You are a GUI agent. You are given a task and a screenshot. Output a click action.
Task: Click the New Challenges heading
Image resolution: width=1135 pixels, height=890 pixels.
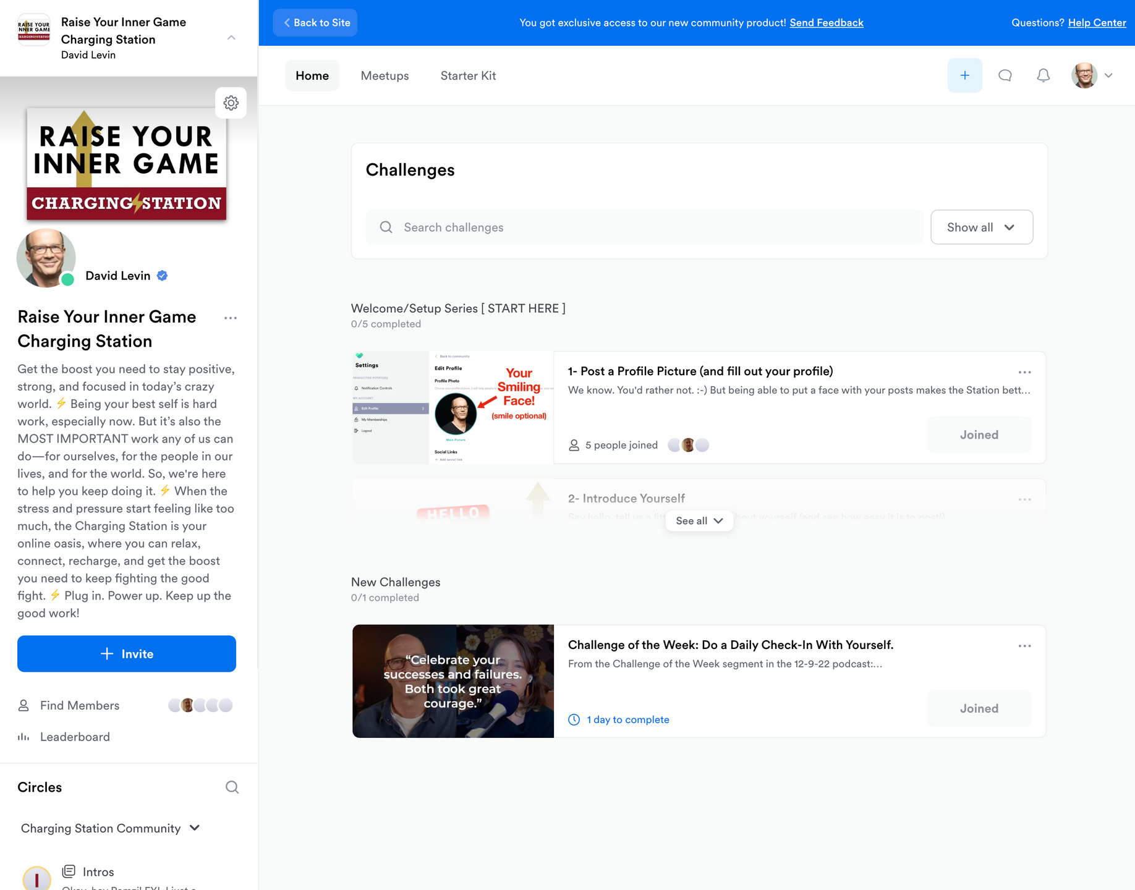tap(396, 582)
